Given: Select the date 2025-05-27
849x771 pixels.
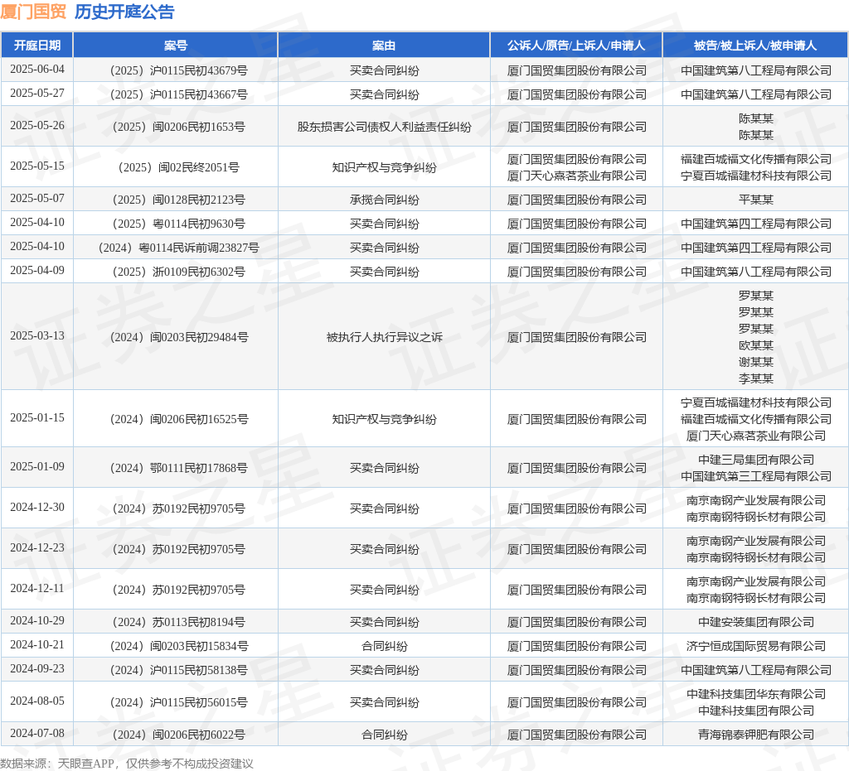Looking at the screenshot, I should [x=36, y=93].
